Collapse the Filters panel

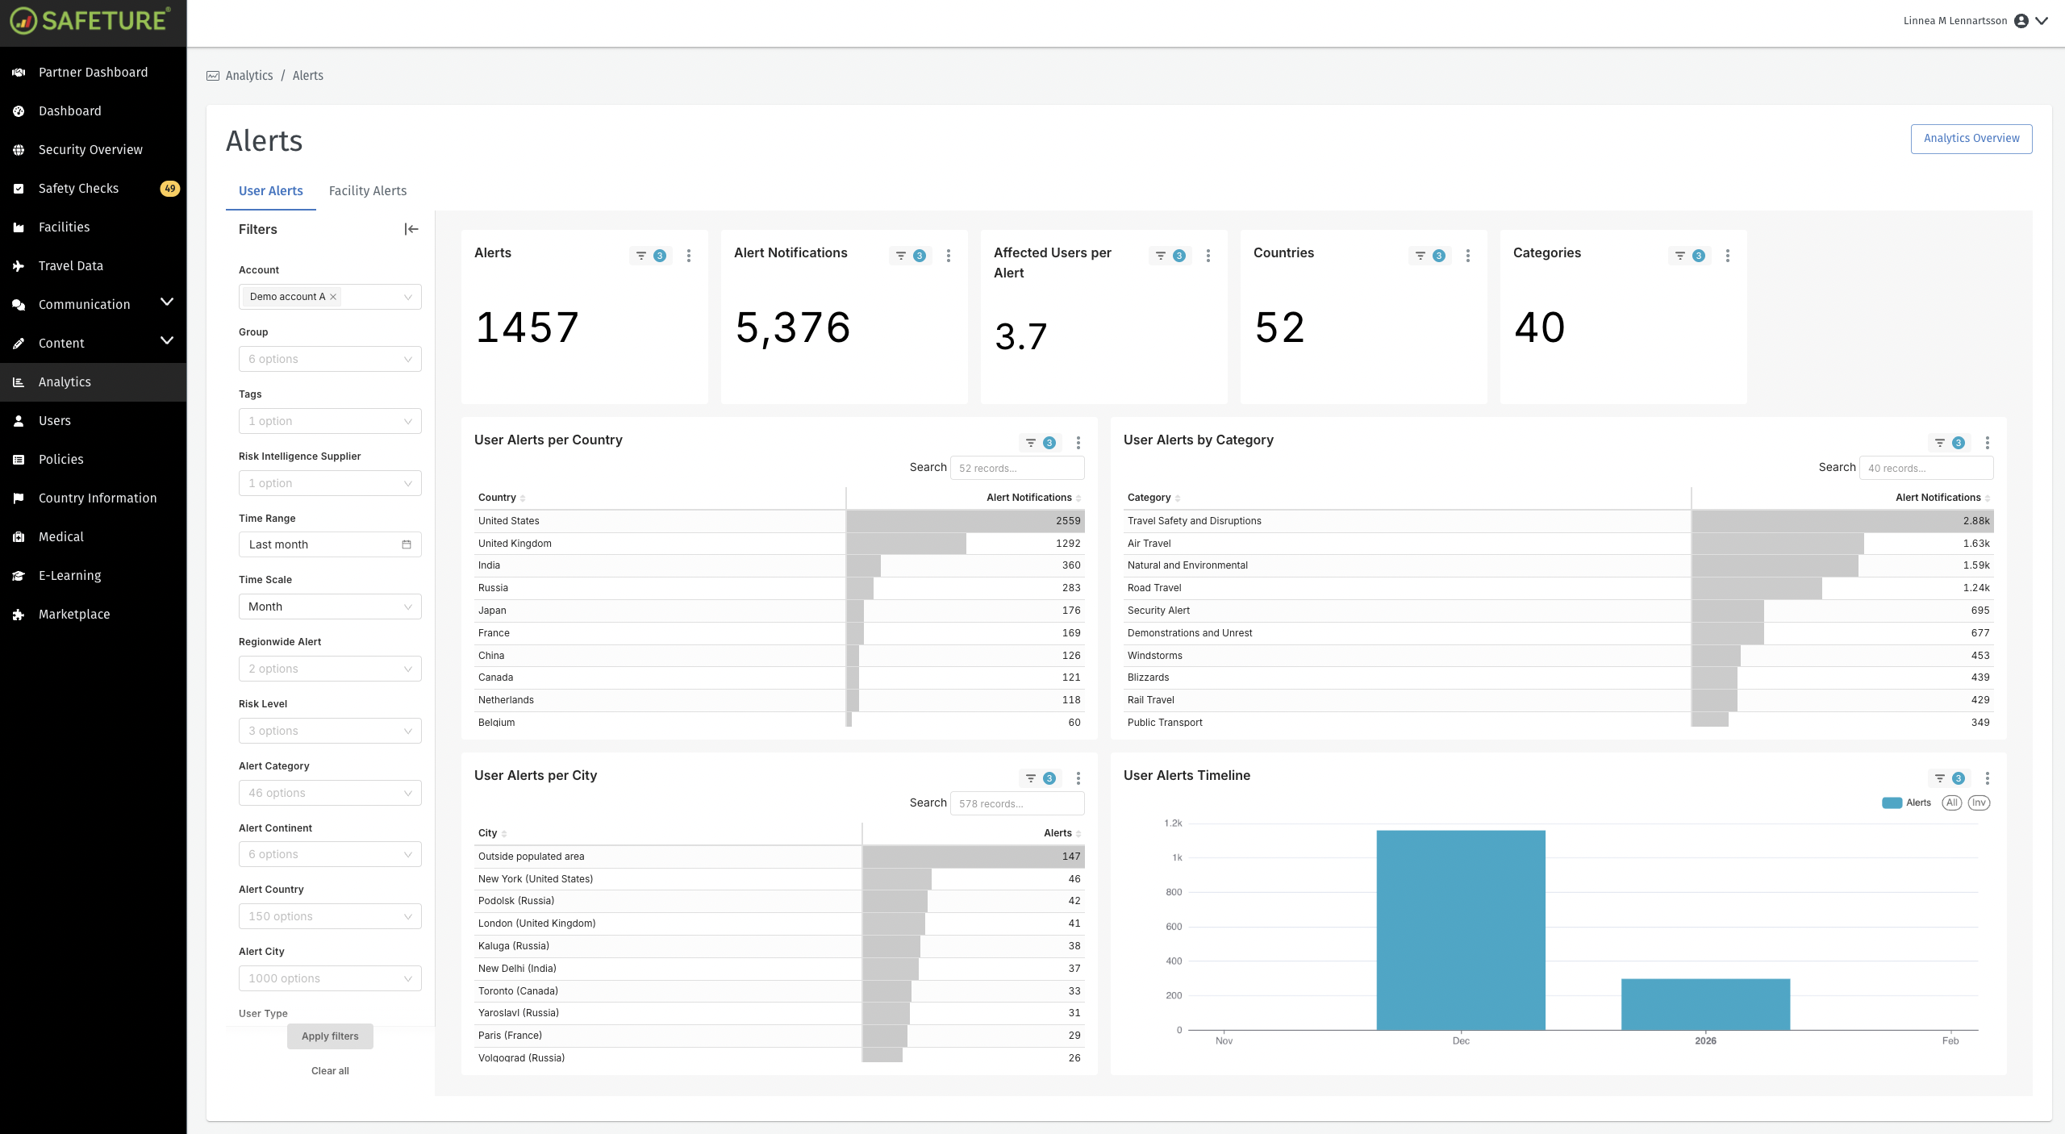411,229
